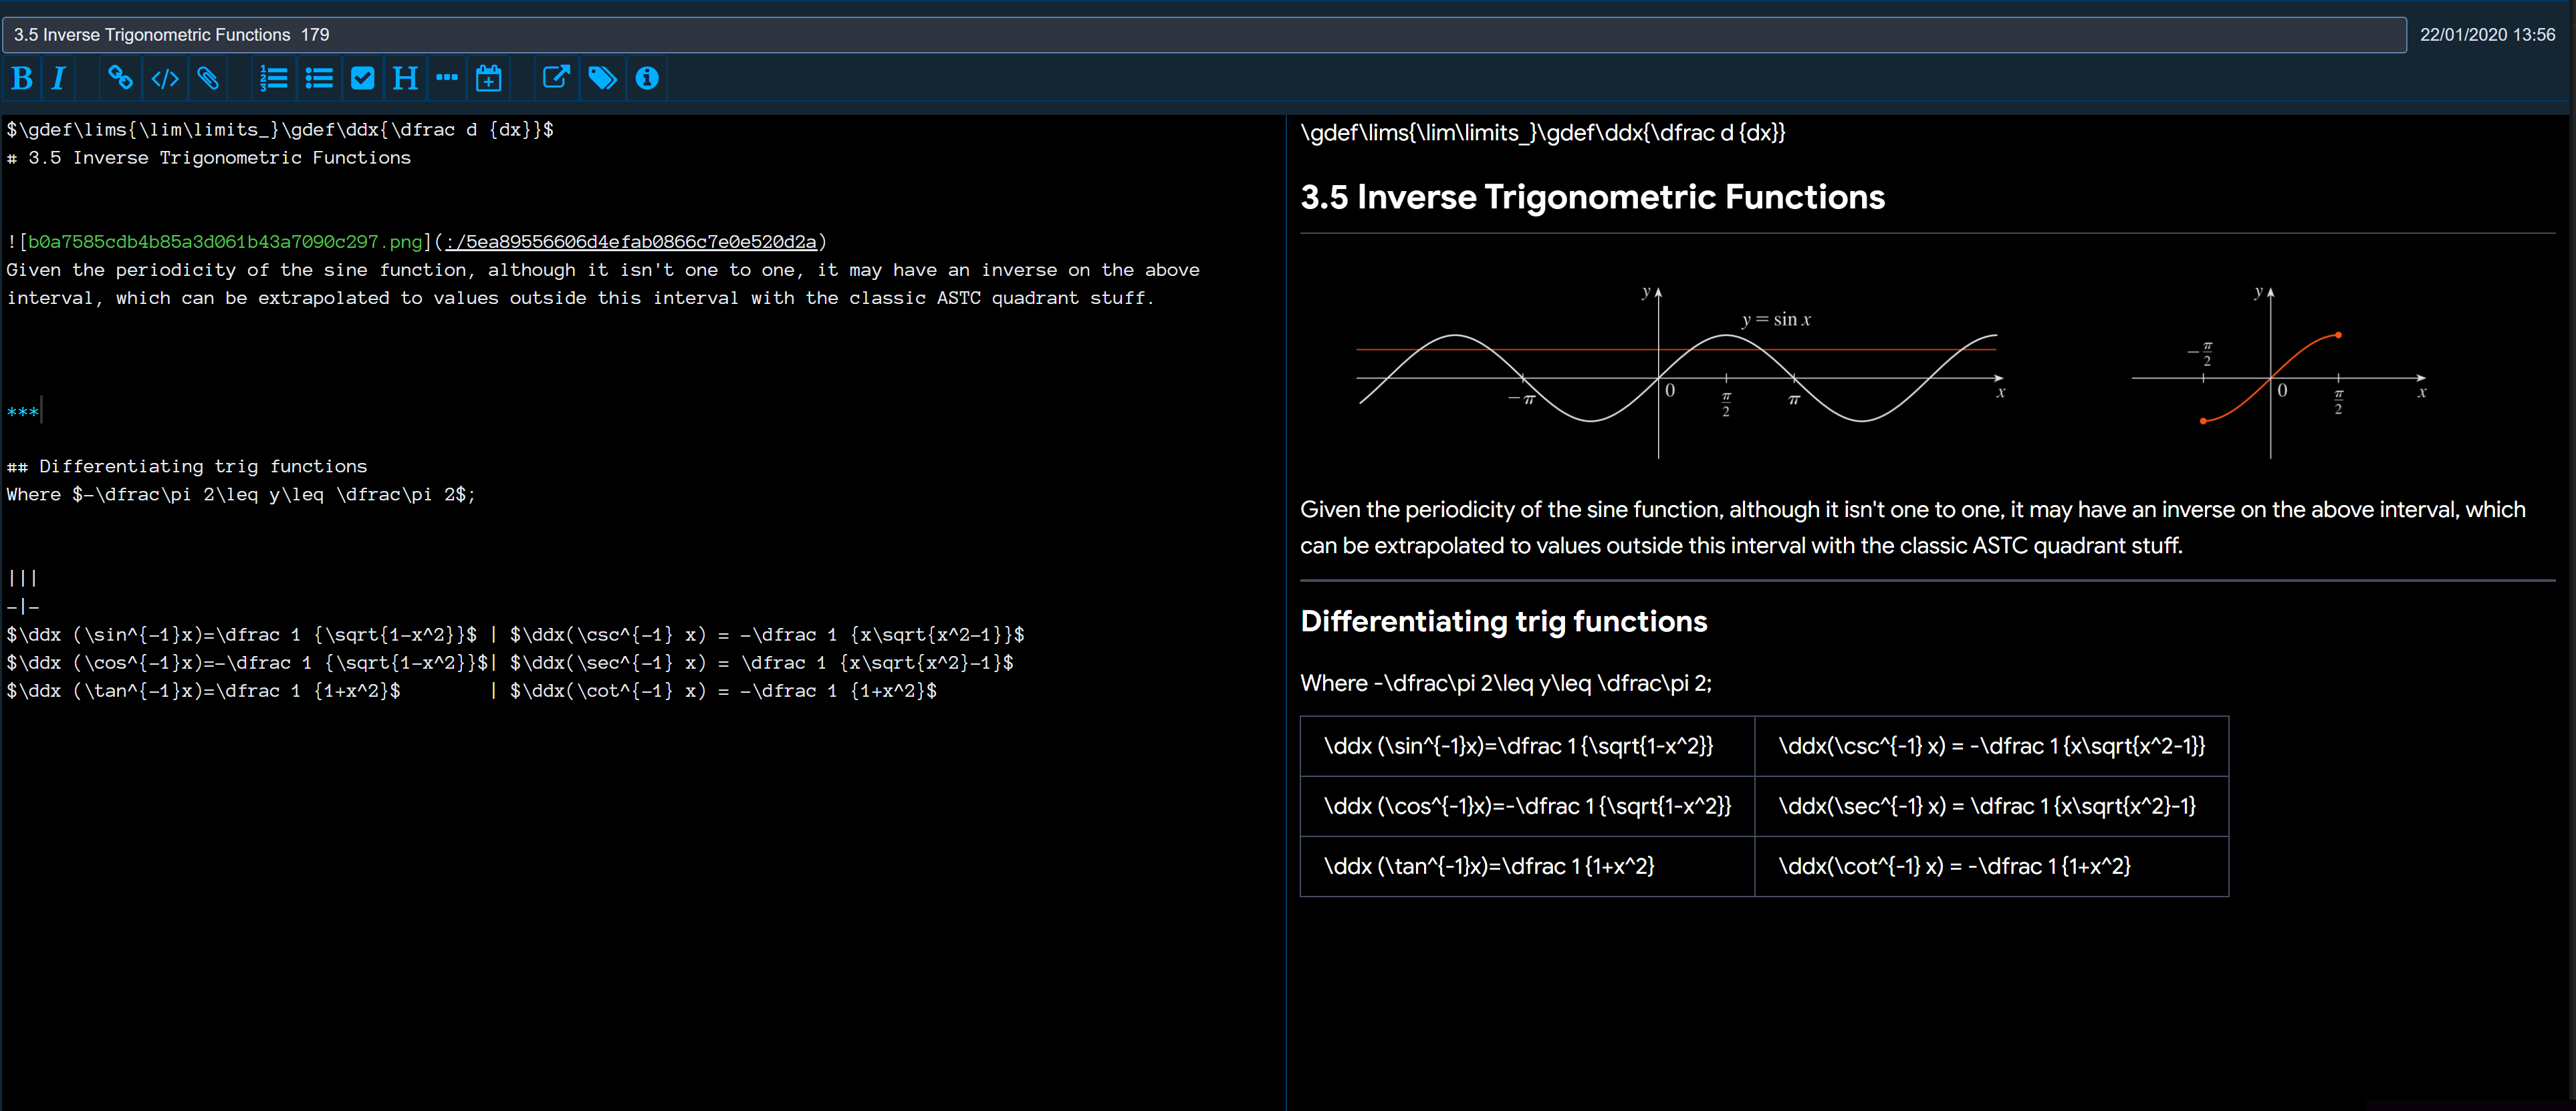Open the more options ellipsis menu
The width and height of the screenshot is (2576, 1111).
pos(446,78)
